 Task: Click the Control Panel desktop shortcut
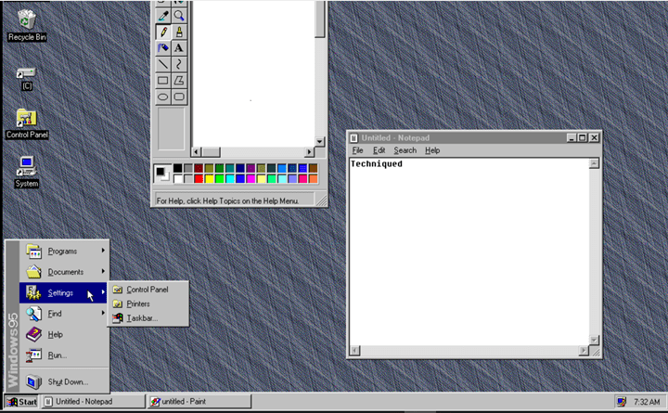26,124
